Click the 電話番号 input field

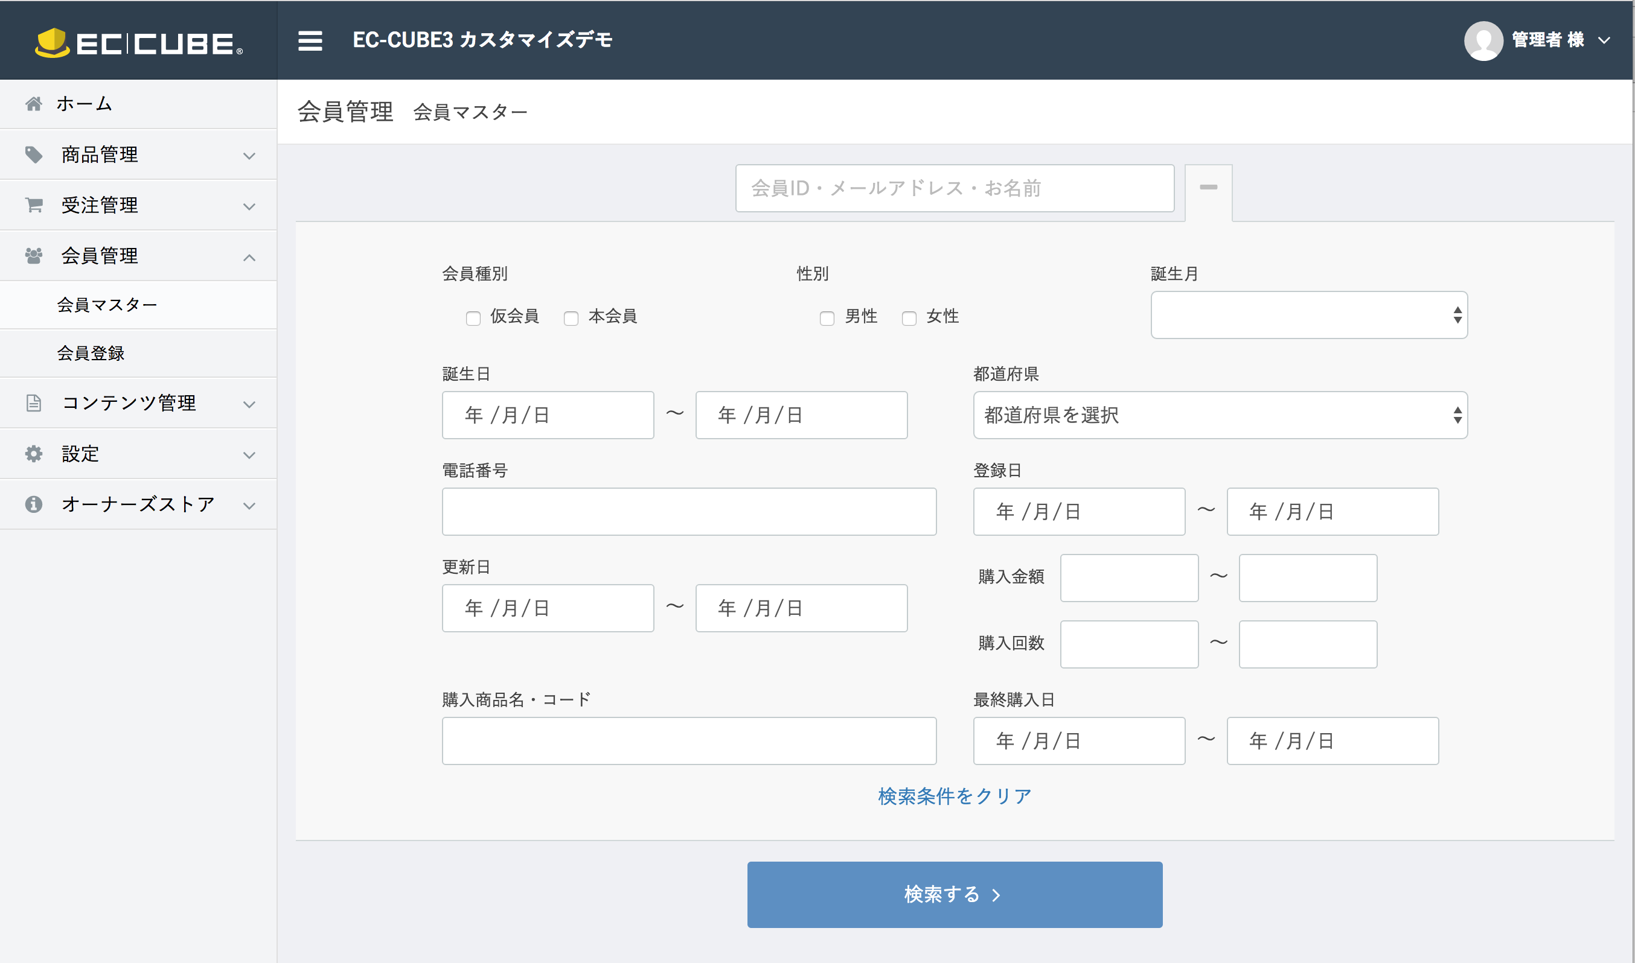tap(688, 512)
